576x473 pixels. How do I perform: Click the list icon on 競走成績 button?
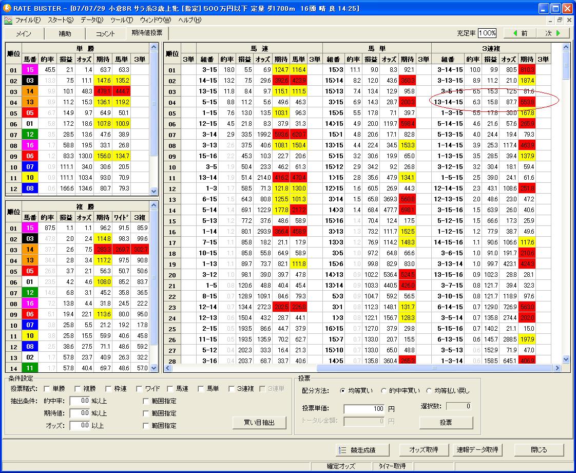pos(343,450)
